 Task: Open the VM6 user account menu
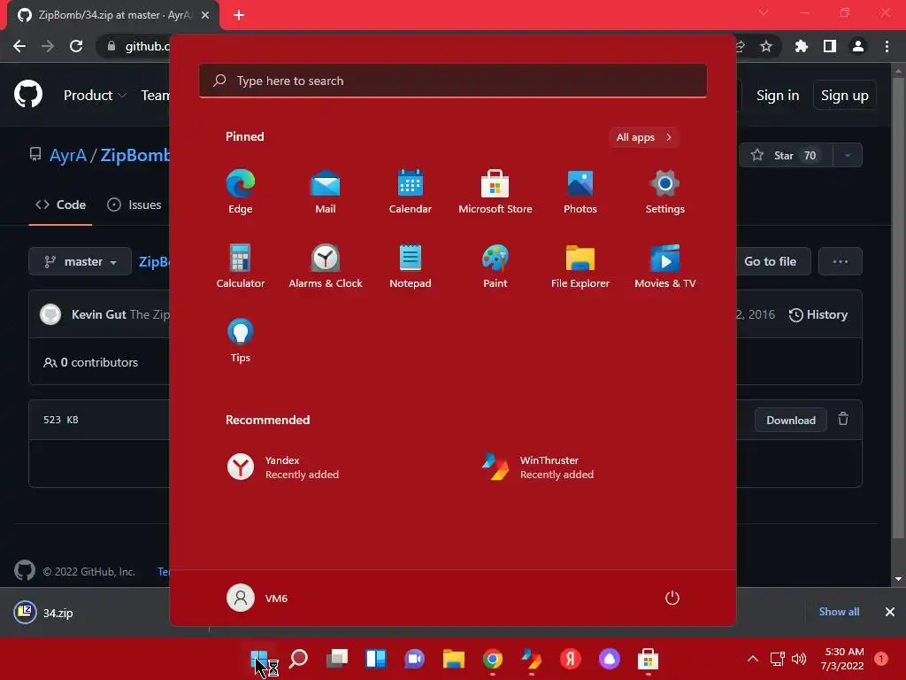tap(257, 598)
